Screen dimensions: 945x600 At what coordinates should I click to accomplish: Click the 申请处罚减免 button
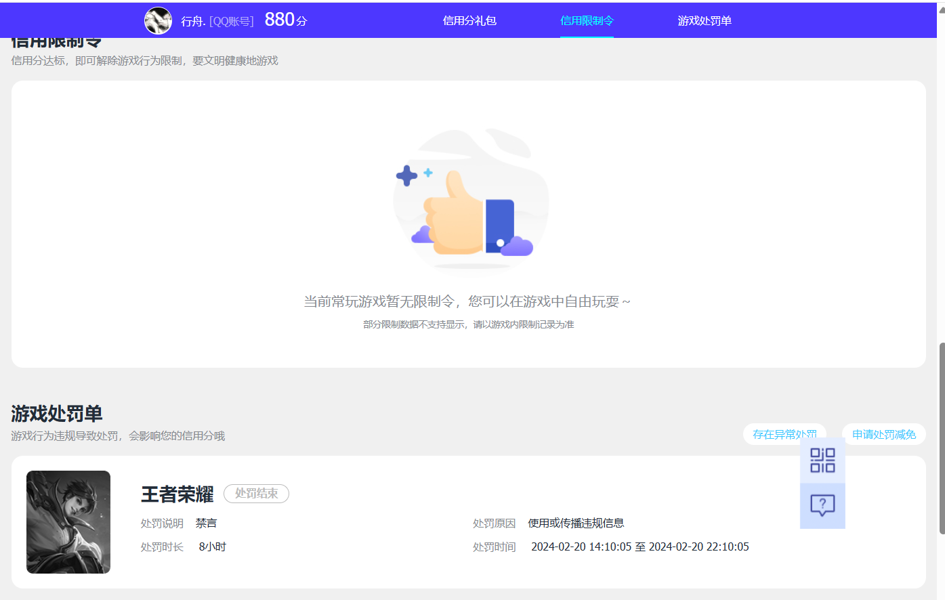tap(883, 434)
